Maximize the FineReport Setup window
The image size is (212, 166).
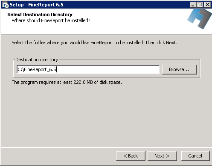[x=200, y=5]
